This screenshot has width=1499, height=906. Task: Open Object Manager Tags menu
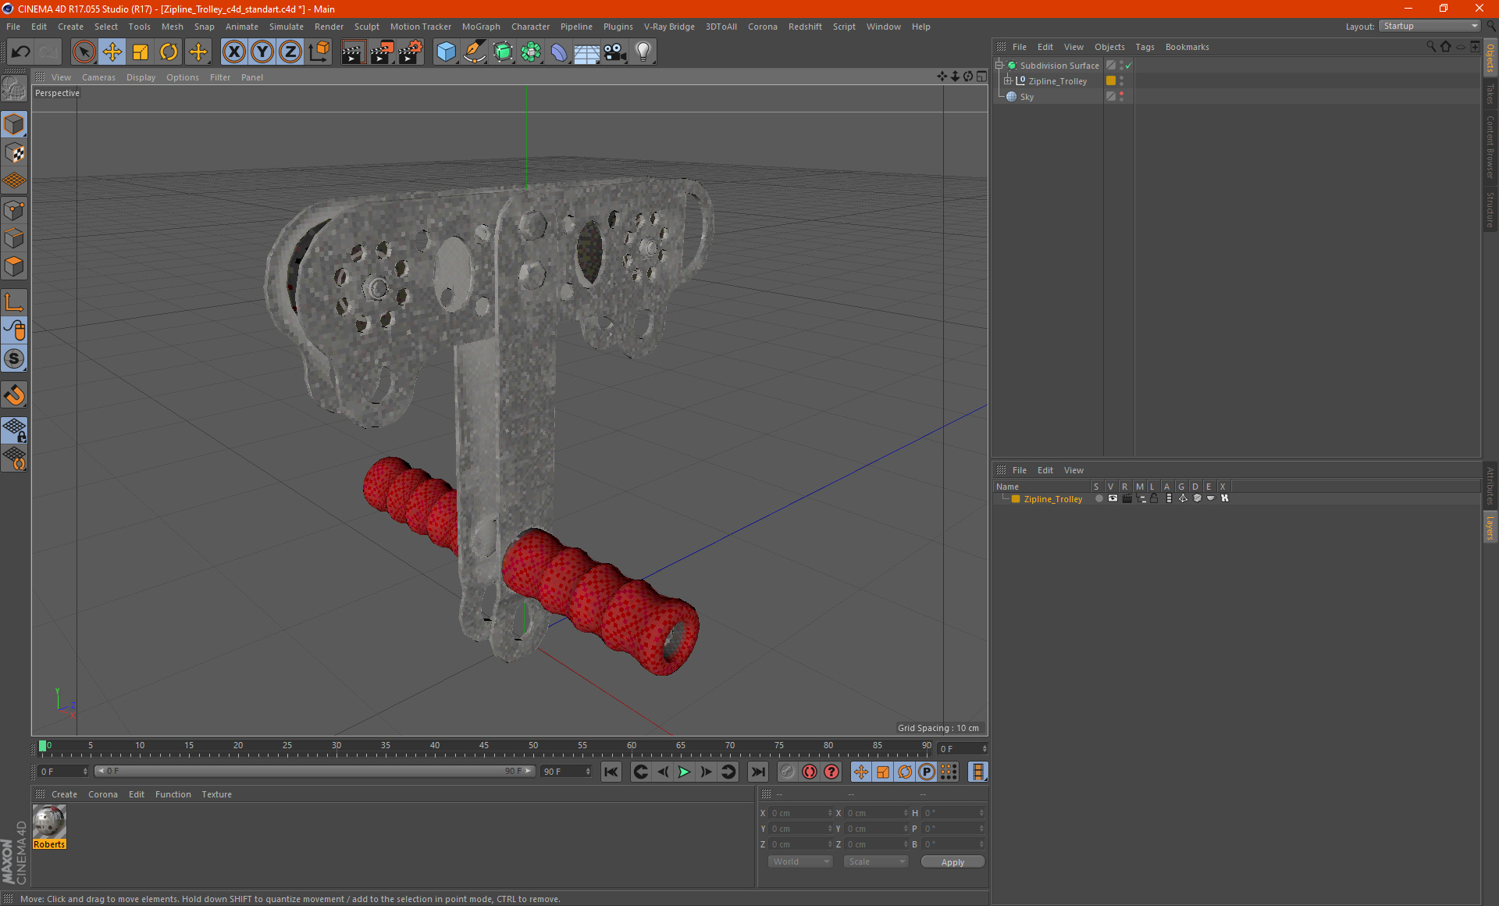[1145, 47]
